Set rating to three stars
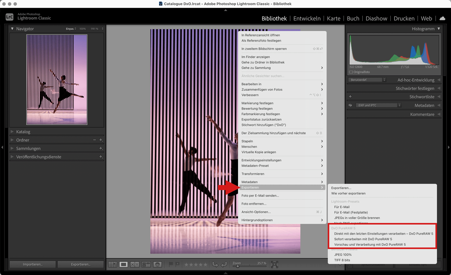Screen dimensions: 451x275 [196, 264]
